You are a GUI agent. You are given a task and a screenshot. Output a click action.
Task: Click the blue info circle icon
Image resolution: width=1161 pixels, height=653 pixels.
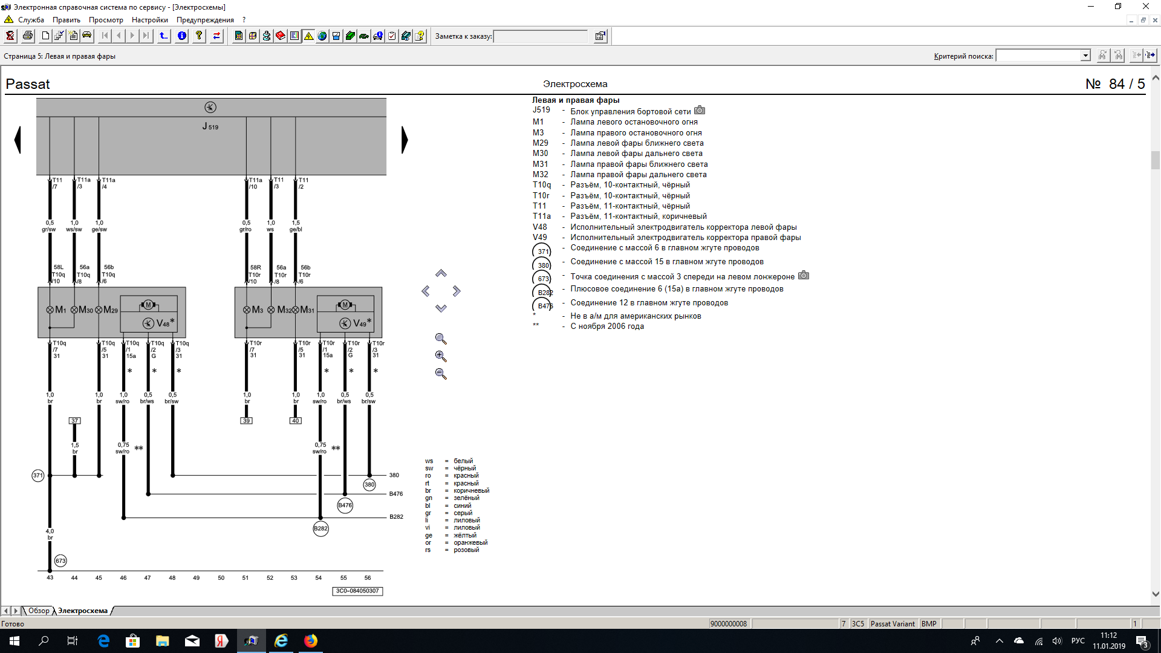[x=182, y=36]
